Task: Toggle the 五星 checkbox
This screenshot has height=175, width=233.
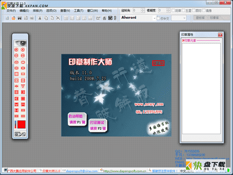Action: 184,11
